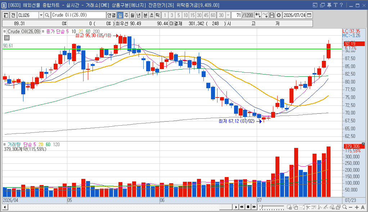Open help question mark icon in title bar

click(x=341, y=5)
